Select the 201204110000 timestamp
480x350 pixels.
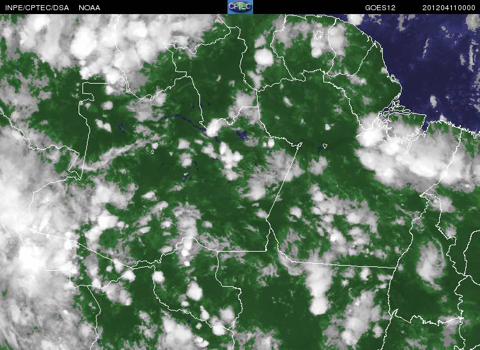[x=449, y=8]
